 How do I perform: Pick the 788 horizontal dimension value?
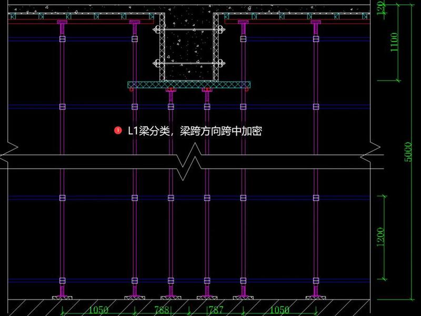tap(162, 310)
